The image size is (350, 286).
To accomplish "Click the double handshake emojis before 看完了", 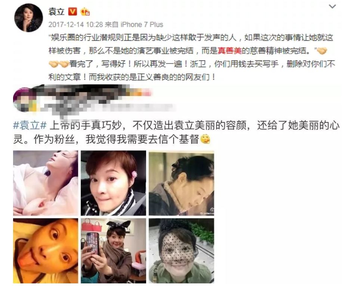I will [59, 64].
